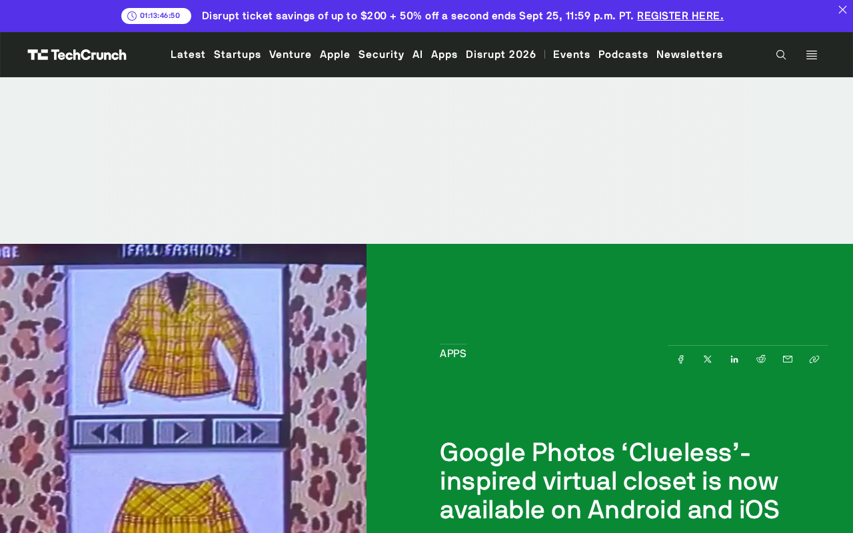Screen dimensions: 853x533
Task: Click the countdown timer badge
Action: pos(156,16)
